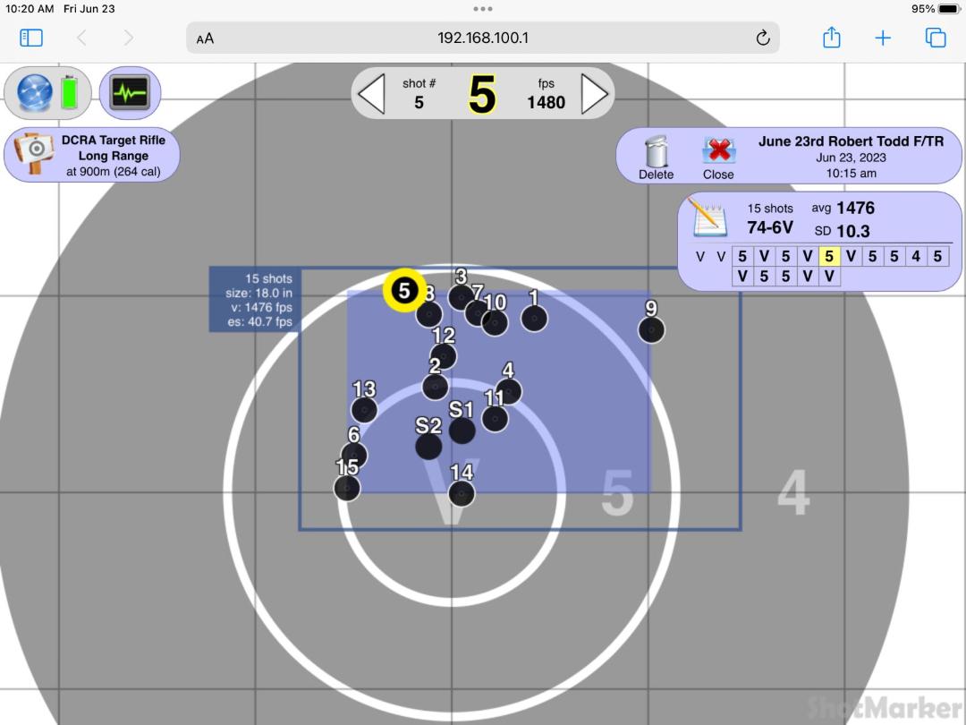Open the DCRA Target Rifle target selector
Image resolution: width=966 pixels, height=725 pixels.
[92, 156]
